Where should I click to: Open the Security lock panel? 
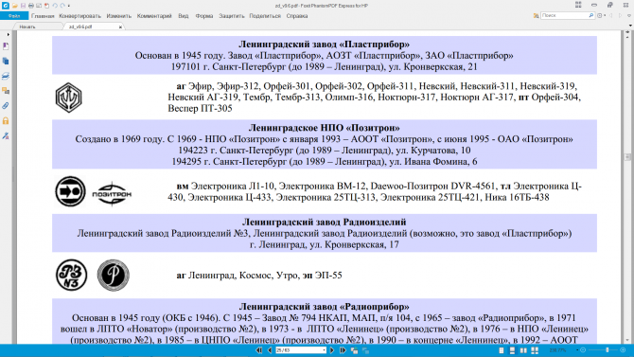pyautogui.click(x=6, y=120)
